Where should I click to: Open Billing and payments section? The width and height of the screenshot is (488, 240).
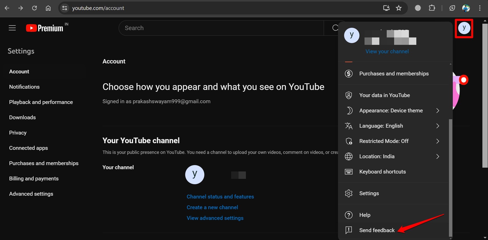(x=34, y=179)
